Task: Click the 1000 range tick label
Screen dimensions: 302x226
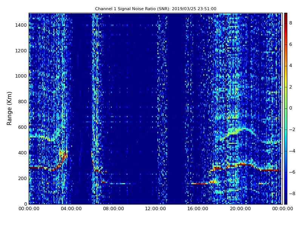Action: tap(21, 76)
